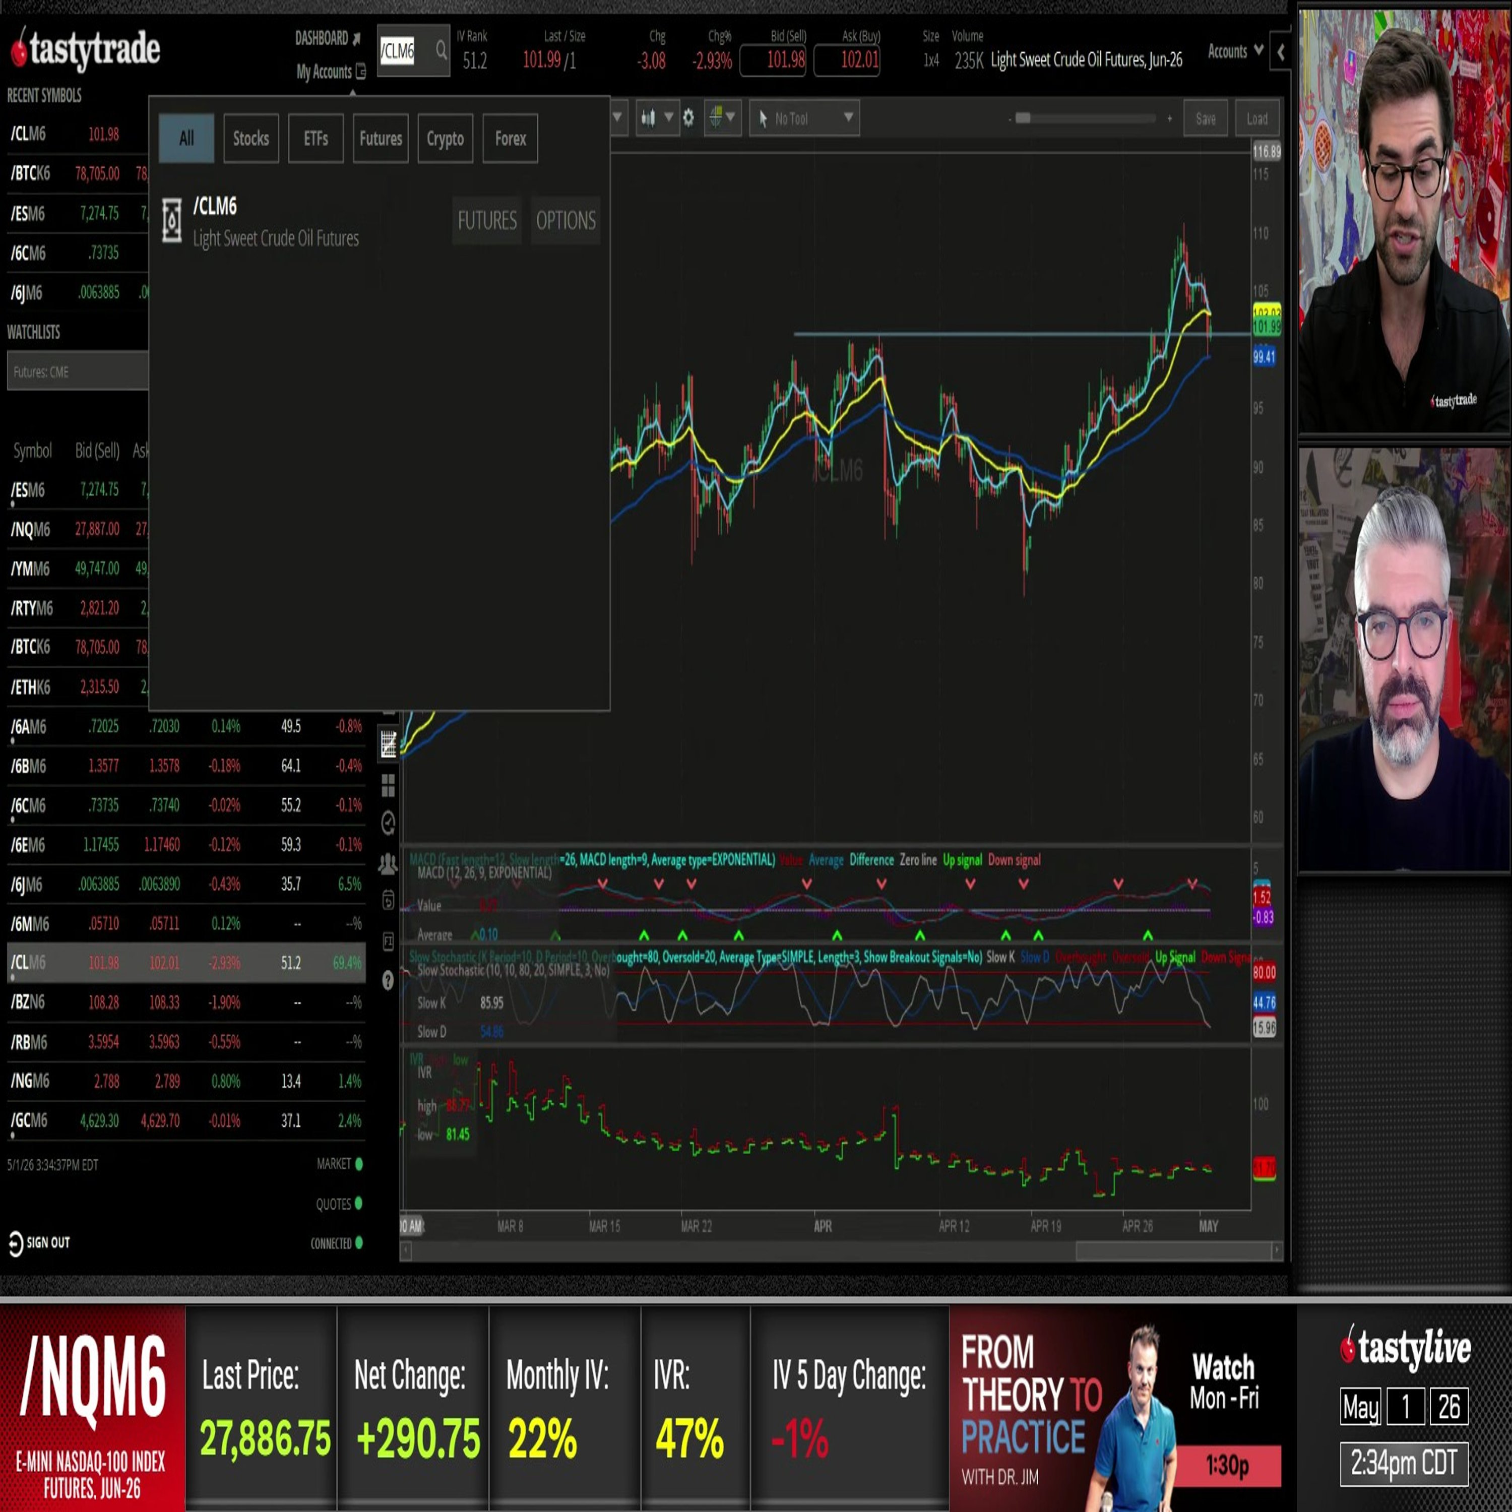Click the Symbol column header in watchlist

(x=33, y=451)
